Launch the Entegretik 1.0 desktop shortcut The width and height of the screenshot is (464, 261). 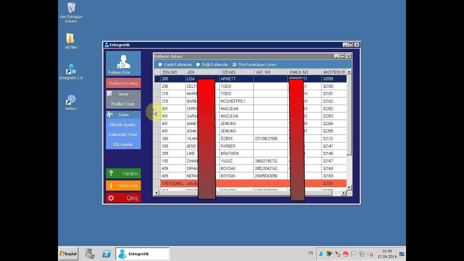pos(71,69)
